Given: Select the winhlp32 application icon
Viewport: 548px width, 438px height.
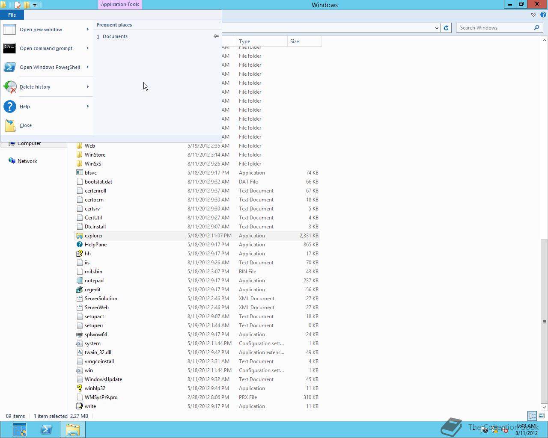Looking at the screenshot, I should pos(79,388).
